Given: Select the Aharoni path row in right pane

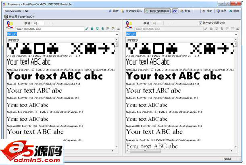Looking at the screenshot, I should pos(163,84).
